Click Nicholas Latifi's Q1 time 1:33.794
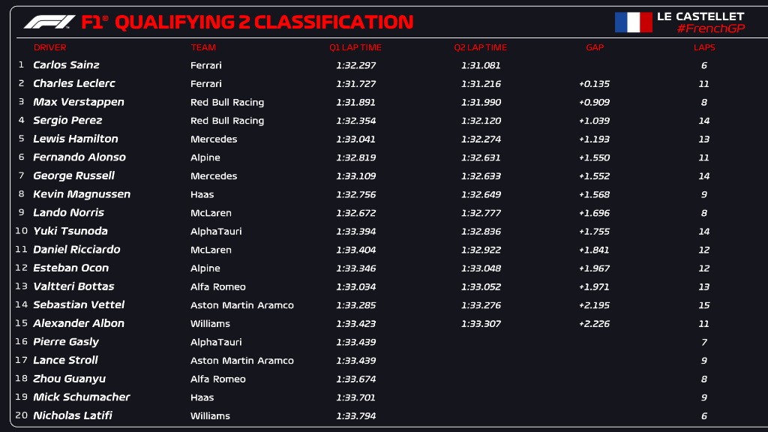 point(356,415)
